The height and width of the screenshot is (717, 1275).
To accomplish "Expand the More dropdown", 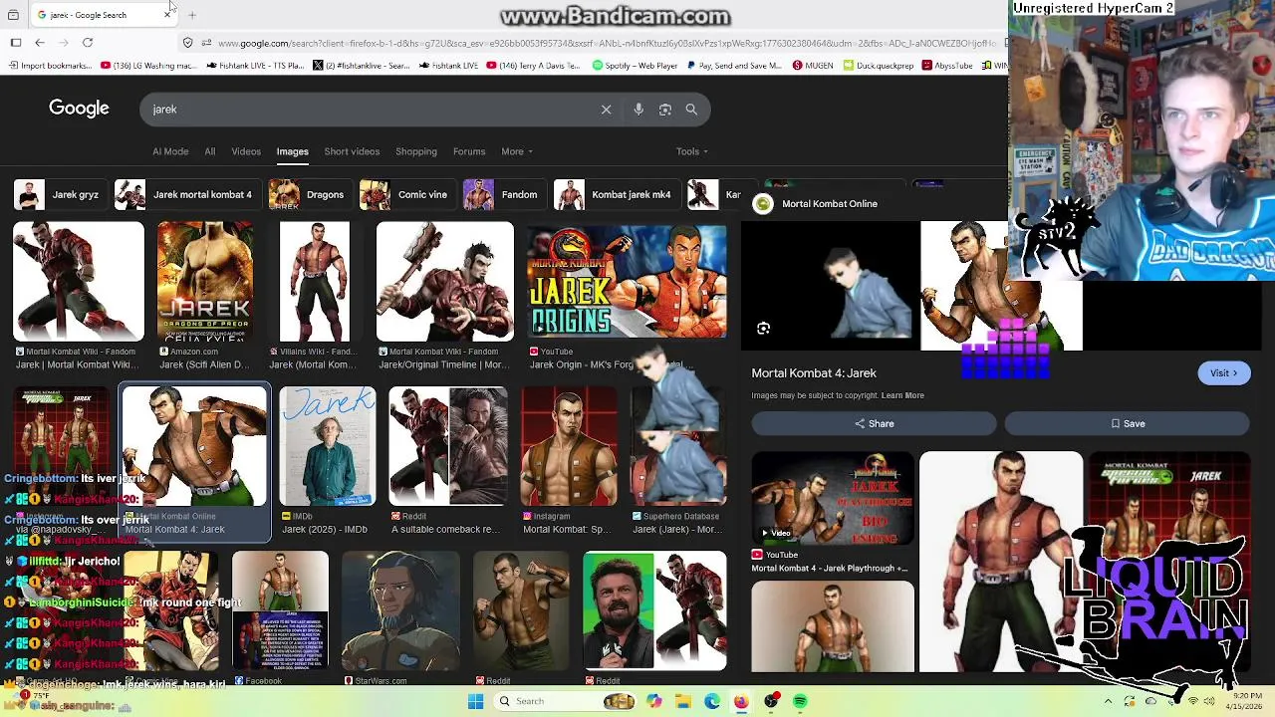I will coord(517,151).
